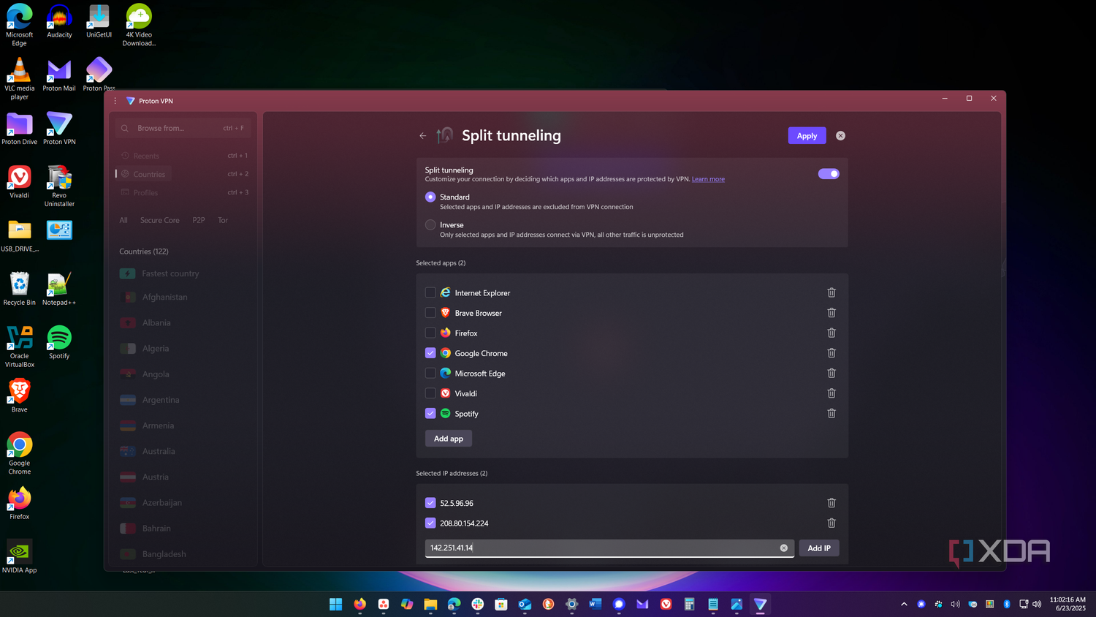Image resolution: width=1096 pixels, height=617 pixels.
Task: Show hidden icons chevron in system tray
Action: [x=904, y=604]
